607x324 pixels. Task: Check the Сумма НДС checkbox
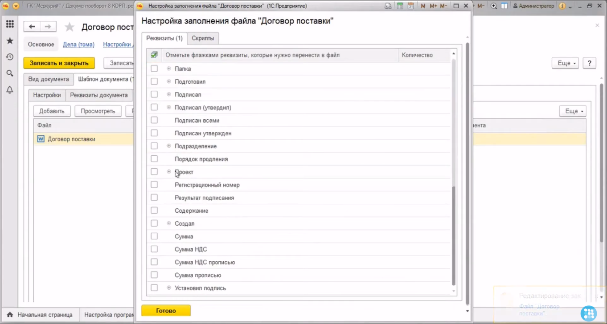point(154,249)
